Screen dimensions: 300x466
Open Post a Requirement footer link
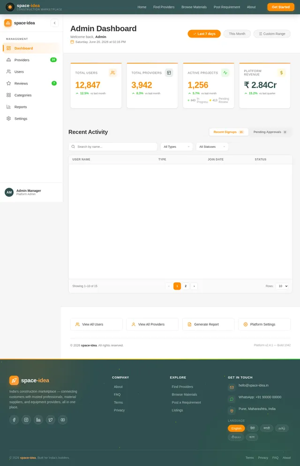(x=186, y=402)
